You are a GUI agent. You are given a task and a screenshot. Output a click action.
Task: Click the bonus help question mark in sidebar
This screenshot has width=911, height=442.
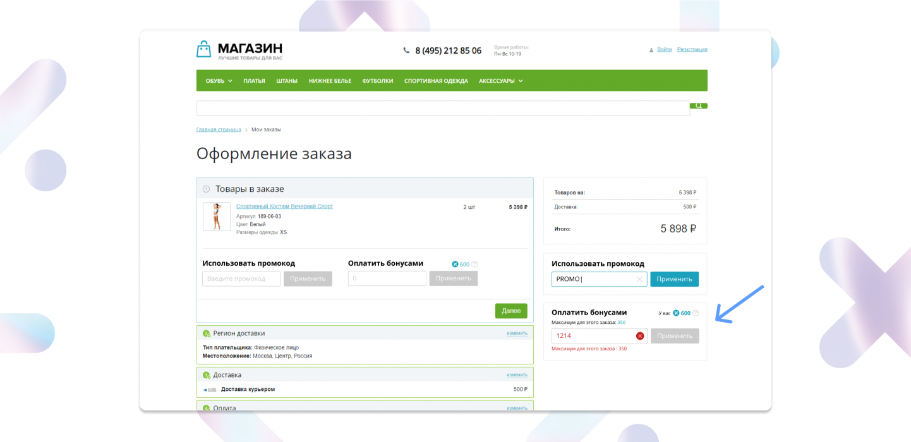[x=696, y=313]
